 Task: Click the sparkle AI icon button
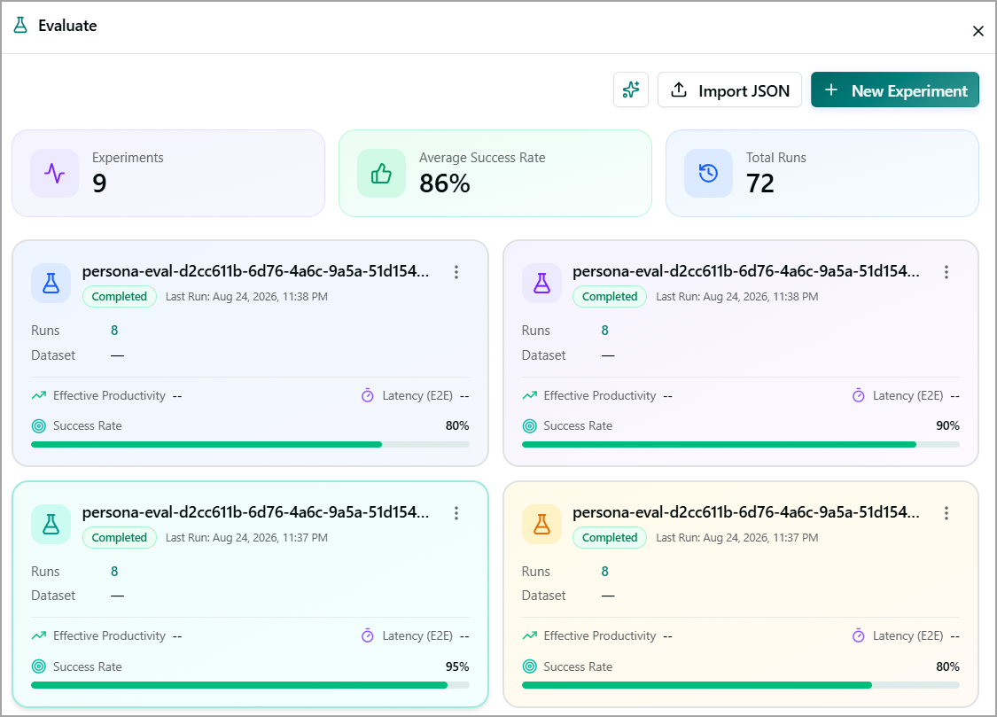[631, 90]
